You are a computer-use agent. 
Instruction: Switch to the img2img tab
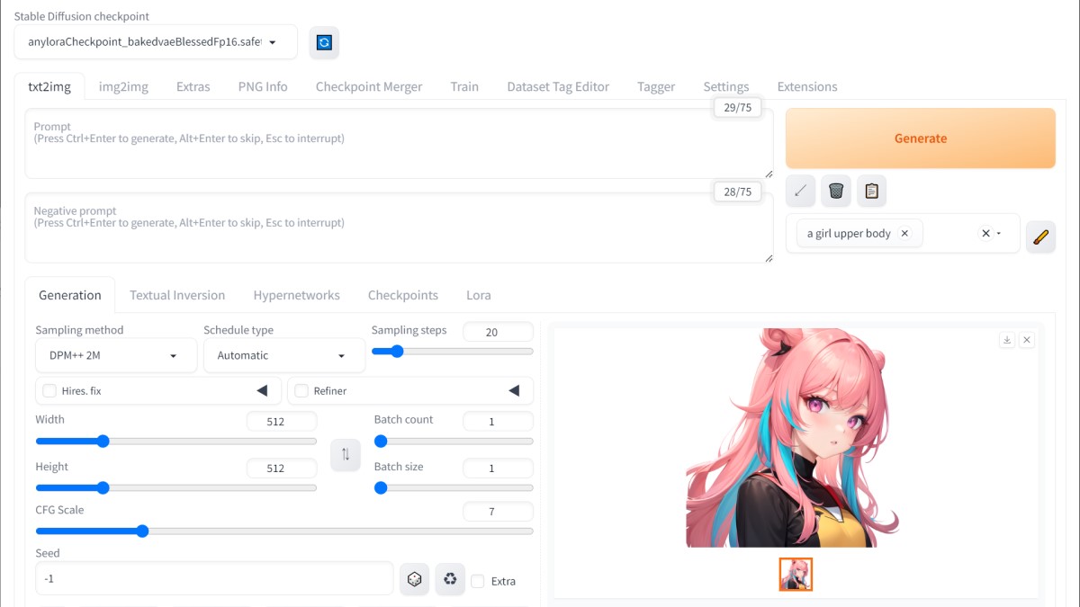pos(123,86)
